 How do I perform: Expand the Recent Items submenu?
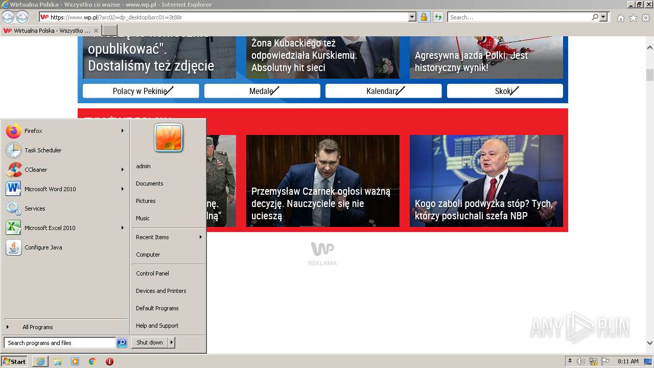[201, 237]
